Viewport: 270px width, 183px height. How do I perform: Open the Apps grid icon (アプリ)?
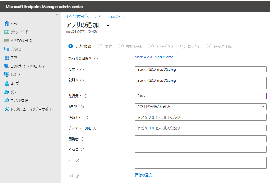7,58
